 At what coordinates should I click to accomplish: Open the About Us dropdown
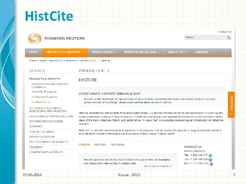177,52
